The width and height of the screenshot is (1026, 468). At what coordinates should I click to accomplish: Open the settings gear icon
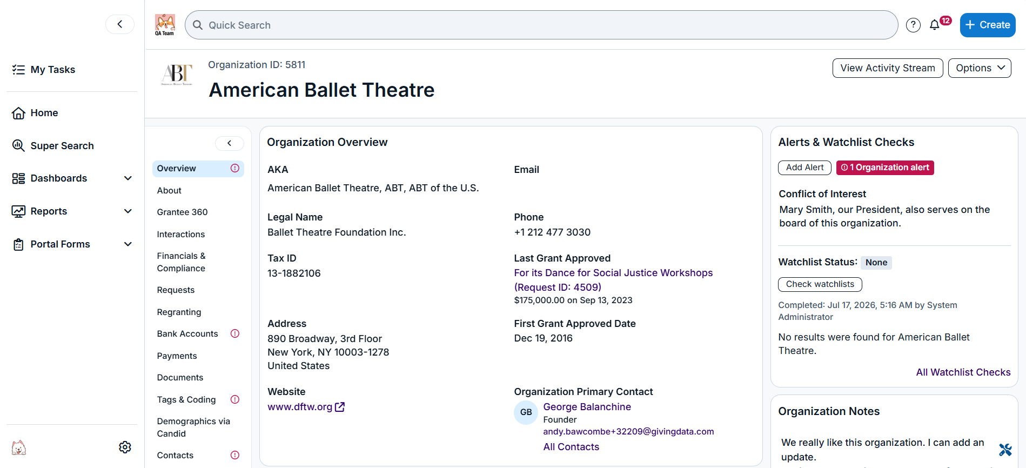coord(125,447)
